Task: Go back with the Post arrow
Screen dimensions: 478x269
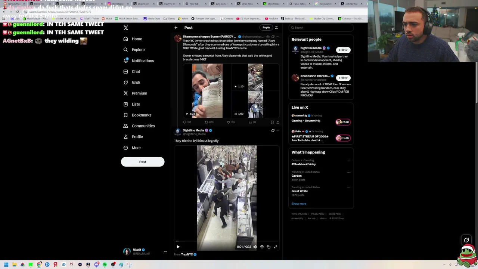Action: (176, 28)
